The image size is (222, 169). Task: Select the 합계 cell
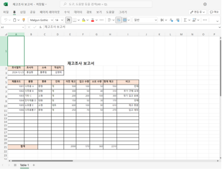pyautogui.click(x=23, y=147)
